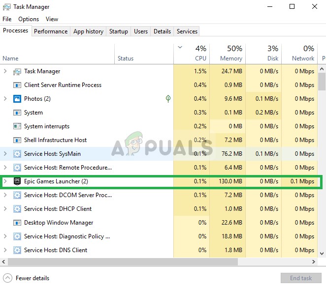
Task: Click the Task Manager process icon
Action: 17,72
